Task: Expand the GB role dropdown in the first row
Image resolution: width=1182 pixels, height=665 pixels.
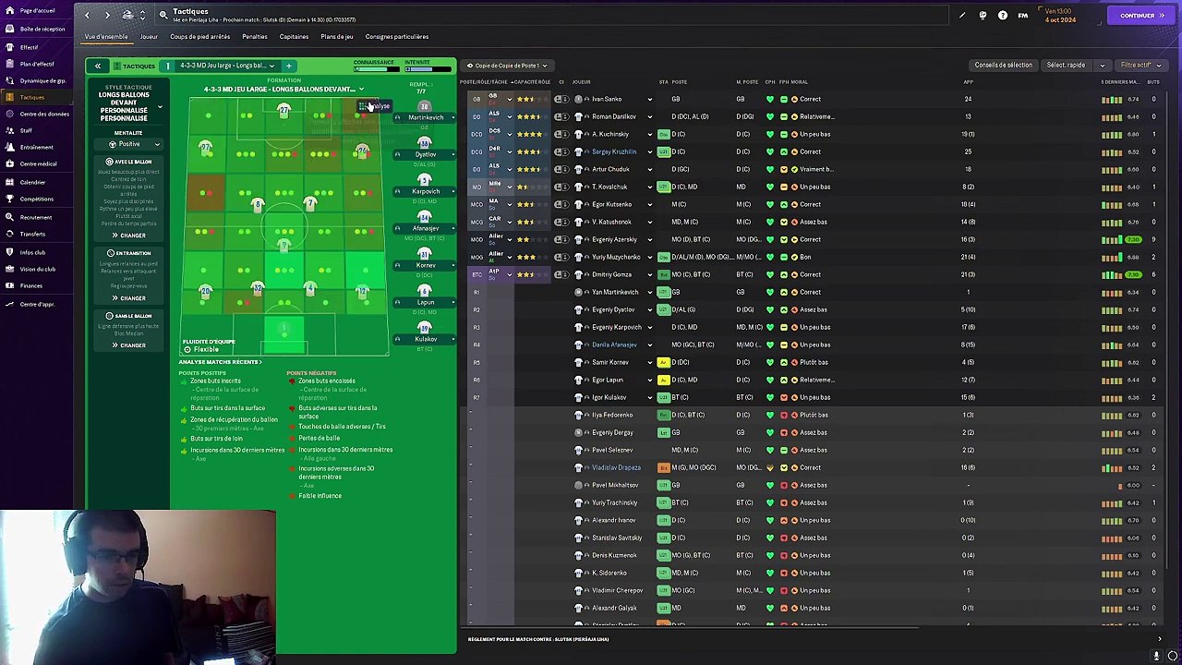Action: pyautogui.click(x=509, y=99)
